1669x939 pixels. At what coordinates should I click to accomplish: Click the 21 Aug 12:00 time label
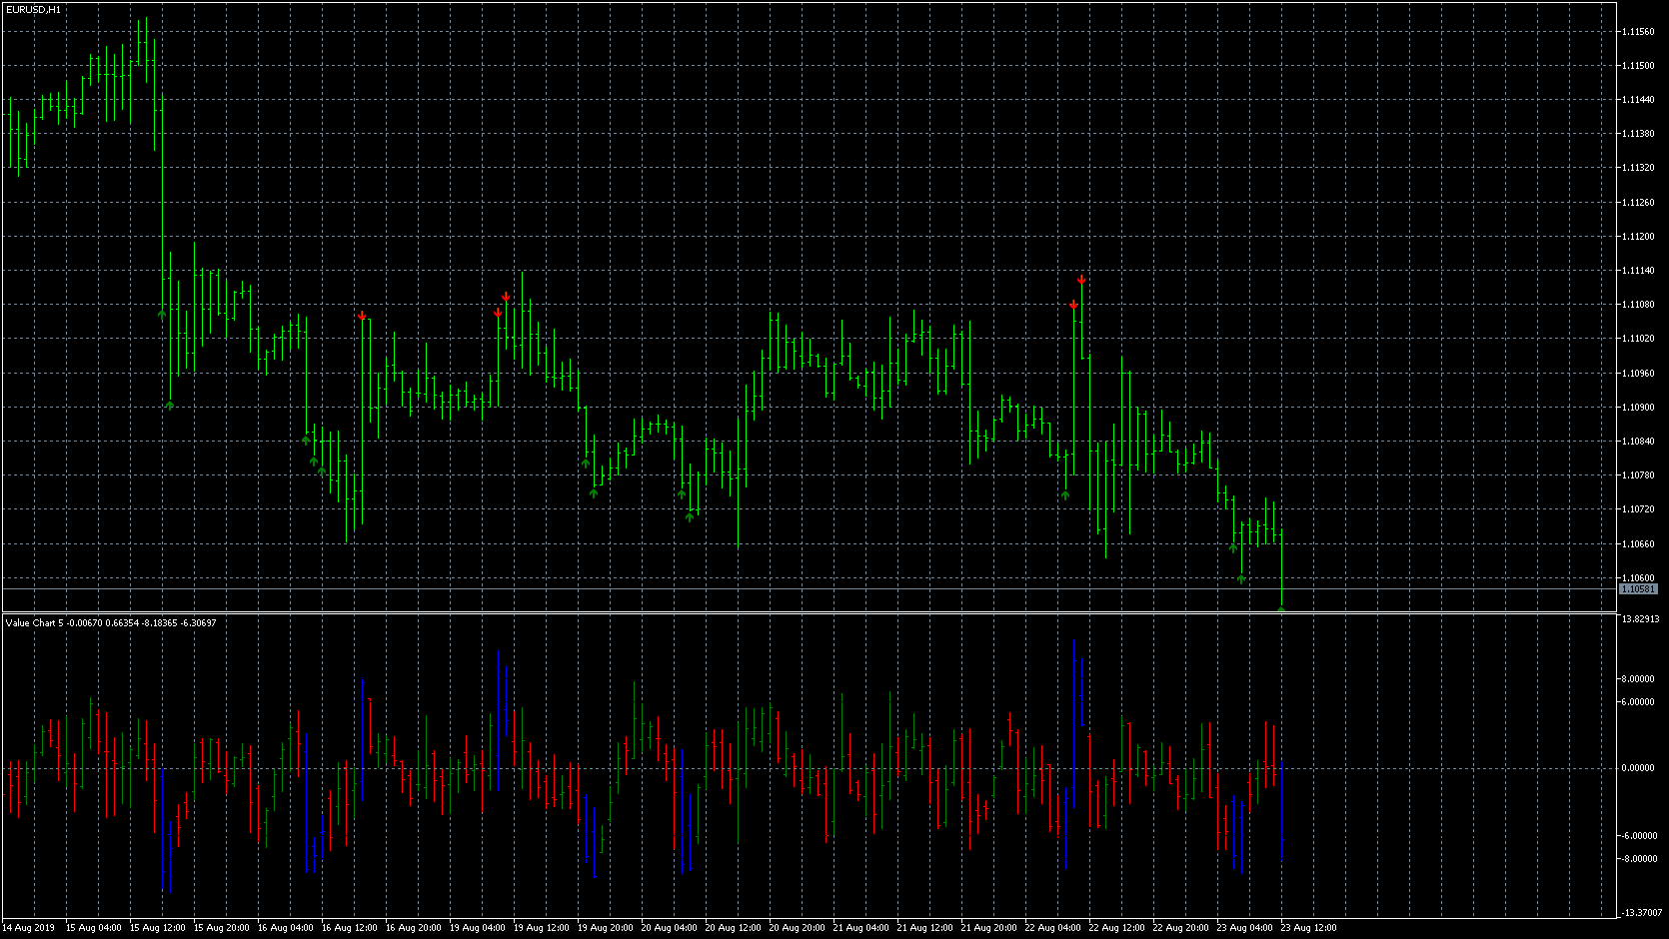point(925,928)
